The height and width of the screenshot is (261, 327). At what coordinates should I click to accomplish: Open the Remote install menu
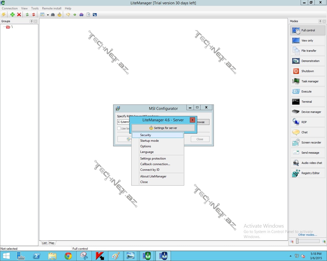pos(52,8)
